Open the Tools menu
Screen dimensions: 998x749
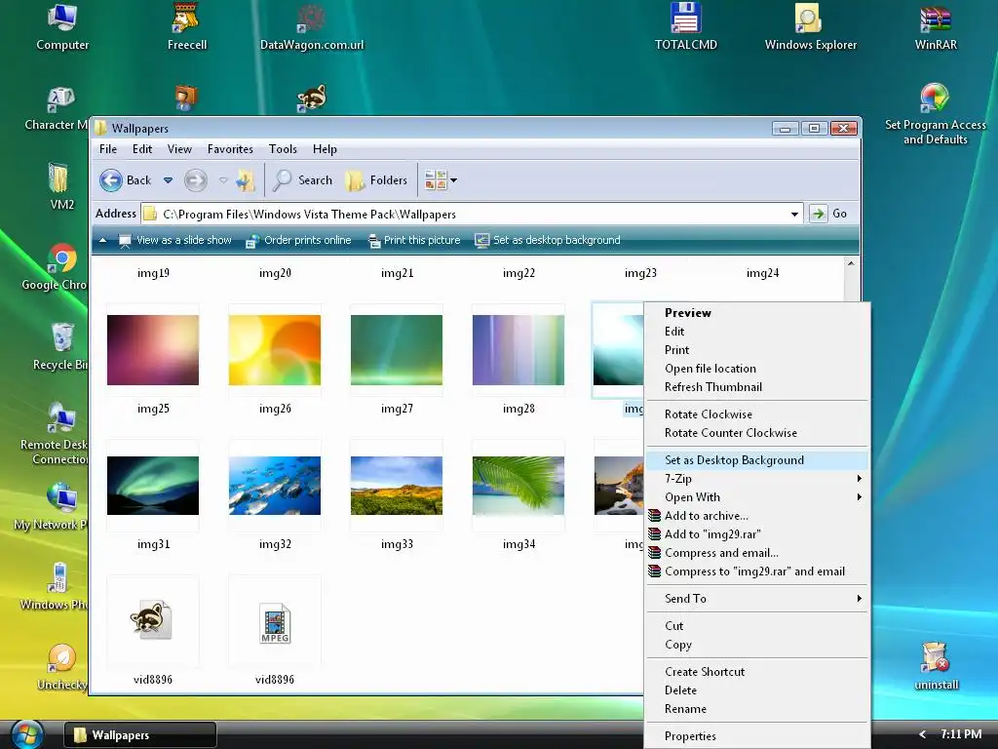283,149
